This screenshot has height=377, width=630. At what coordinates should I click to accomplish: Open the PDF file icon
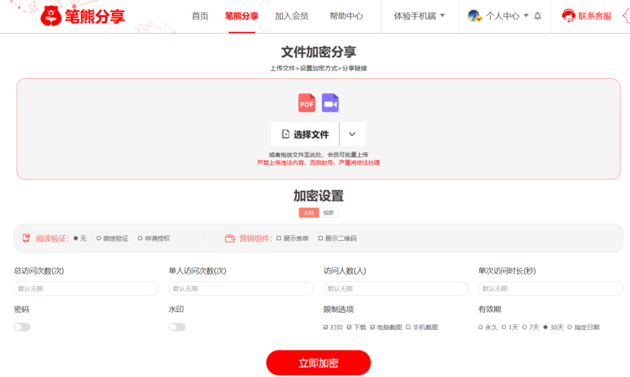coord(306,102)
